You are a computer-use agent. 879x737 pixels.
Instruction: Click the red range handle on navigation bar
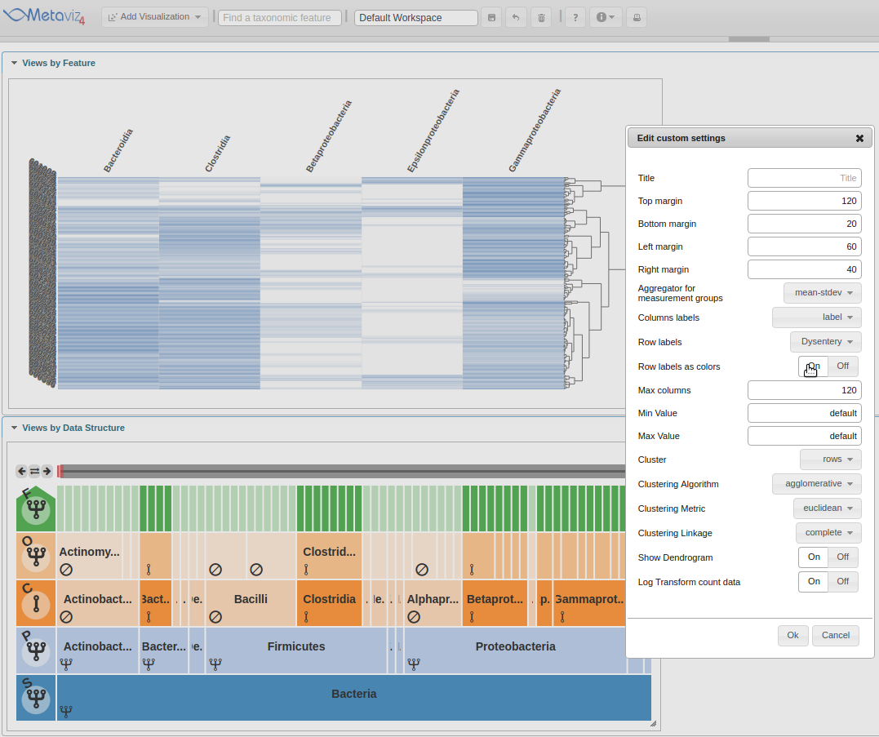click(x=60, y=471)
